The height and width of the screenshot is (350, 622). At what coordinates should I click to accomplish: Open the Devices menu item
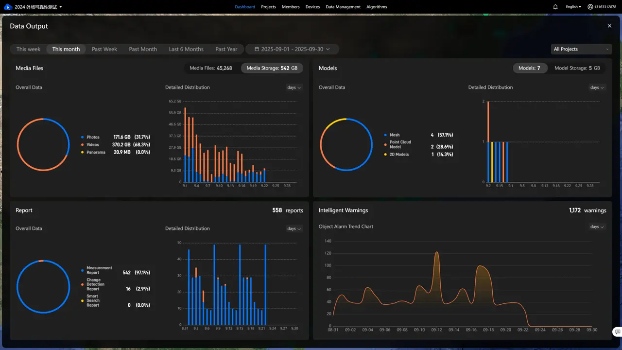pyautogui.click(x=312, y=7)
